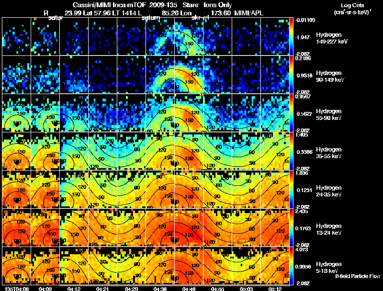This screenshot has width=383, height=291.
Task: Click the MIMI/APL text in header
Action: 248,13
